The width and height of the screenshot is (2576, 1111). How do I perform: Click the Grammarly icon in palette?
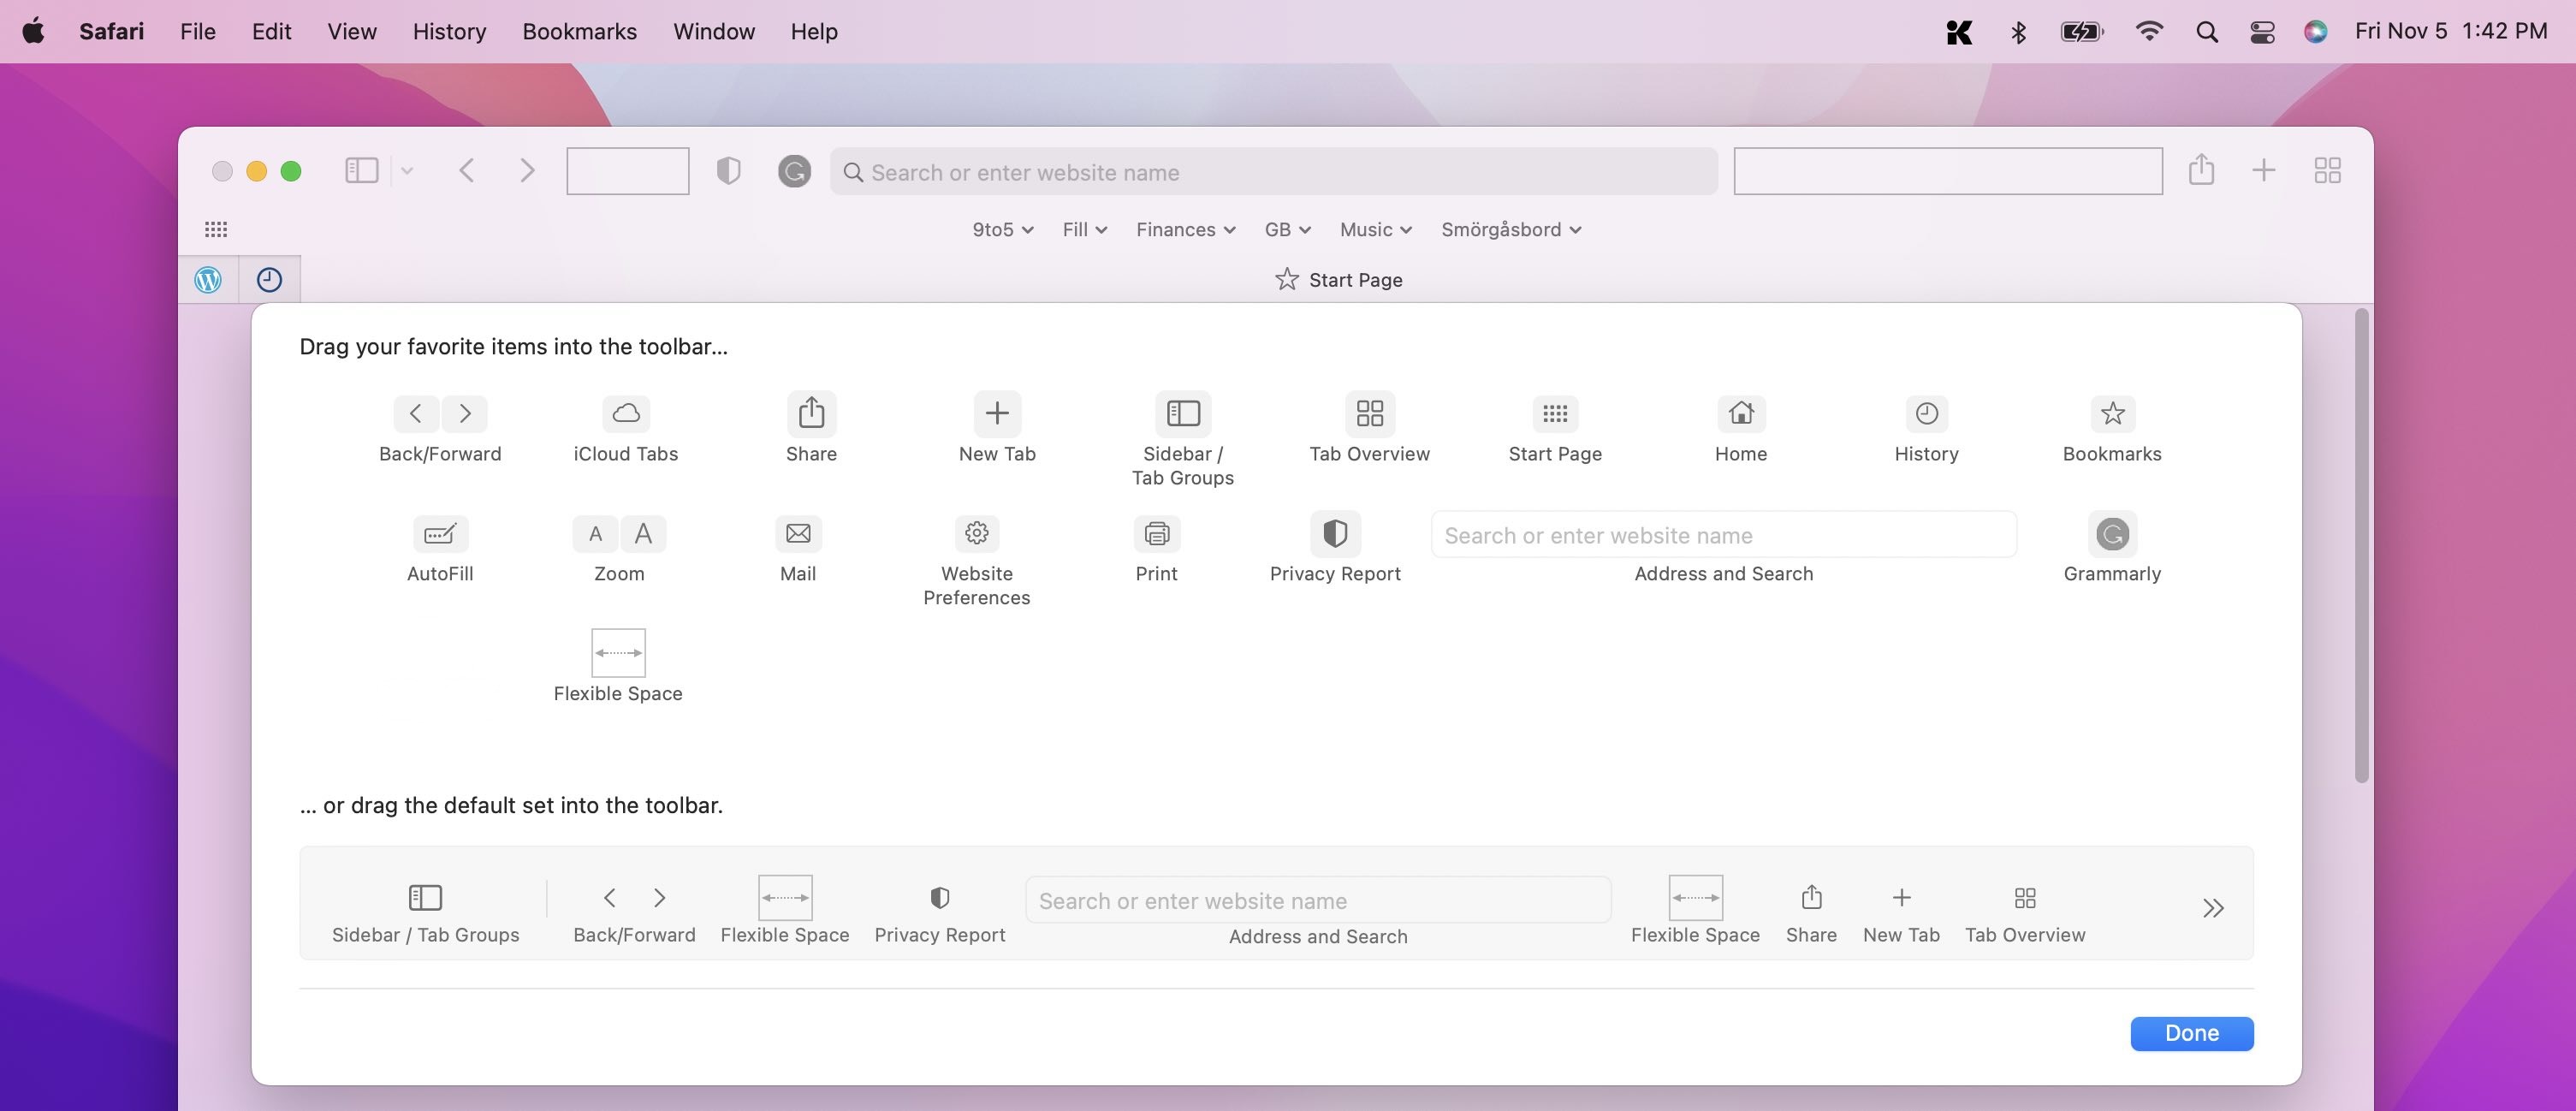point(2113,532)
